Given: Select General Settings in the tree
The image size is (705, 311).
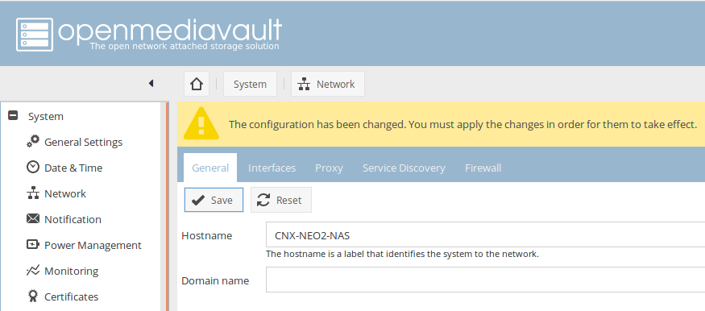Looking at the screenshot, I should pos(83,142).
